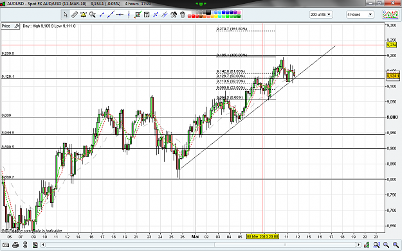402x251 pixels.
Task: Select the horizontal line drawing tool
Action: point(120,15)
